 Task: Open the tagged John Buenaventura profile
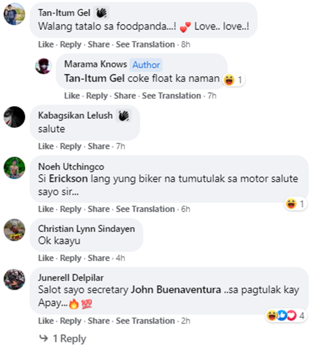pyautogui.click(x=175, y=291)
